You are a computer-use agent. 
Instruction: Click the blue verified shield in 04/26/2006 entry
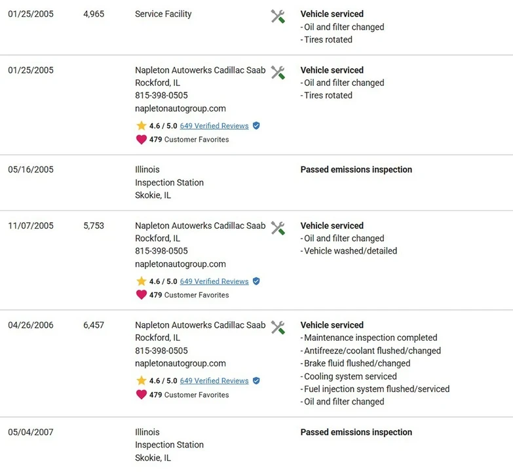click(x=257, y=381)
